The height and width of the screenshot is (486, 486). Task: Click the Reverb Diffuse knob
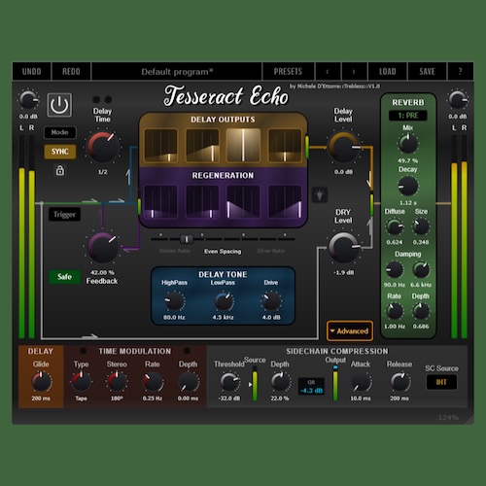click(395, 226)
